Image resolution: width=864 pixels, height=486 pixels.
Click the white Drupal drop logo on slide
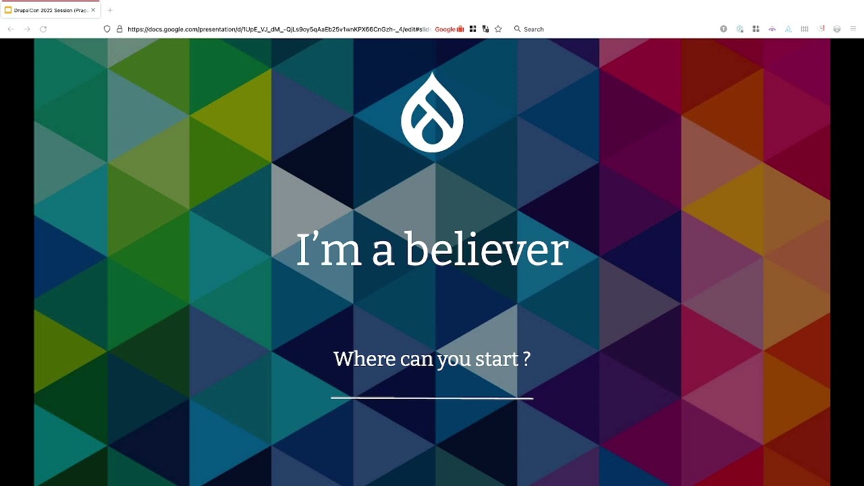coord(432,112)
